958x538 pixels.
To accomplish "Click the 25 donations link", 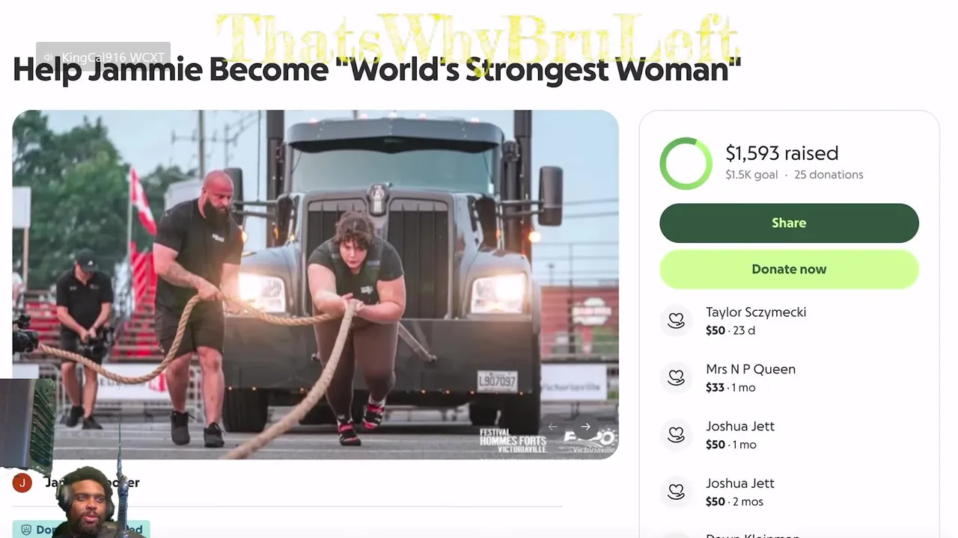I will click(829, 175).
